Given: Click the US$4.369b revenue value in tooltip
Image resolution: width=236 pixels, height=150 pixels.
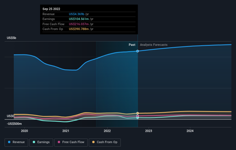Looking at the screenshot, I should click(77, 14).
